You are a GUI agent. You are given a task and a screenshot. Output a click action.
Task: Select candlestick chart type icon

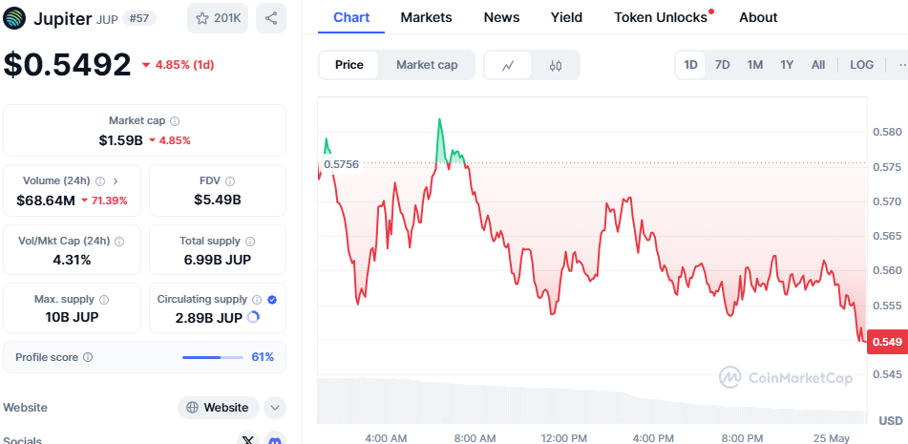[x=556, y=66]
